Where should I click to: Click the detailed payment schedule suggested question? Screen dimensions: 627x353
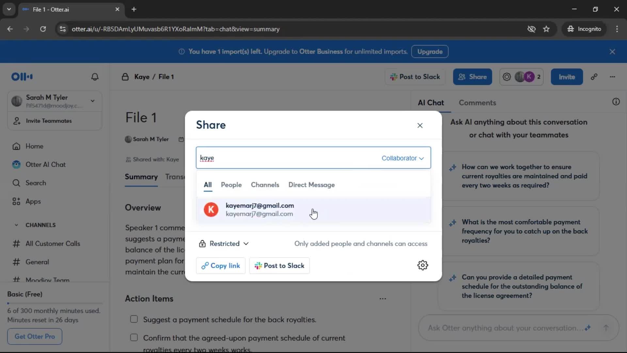point(519,286)
